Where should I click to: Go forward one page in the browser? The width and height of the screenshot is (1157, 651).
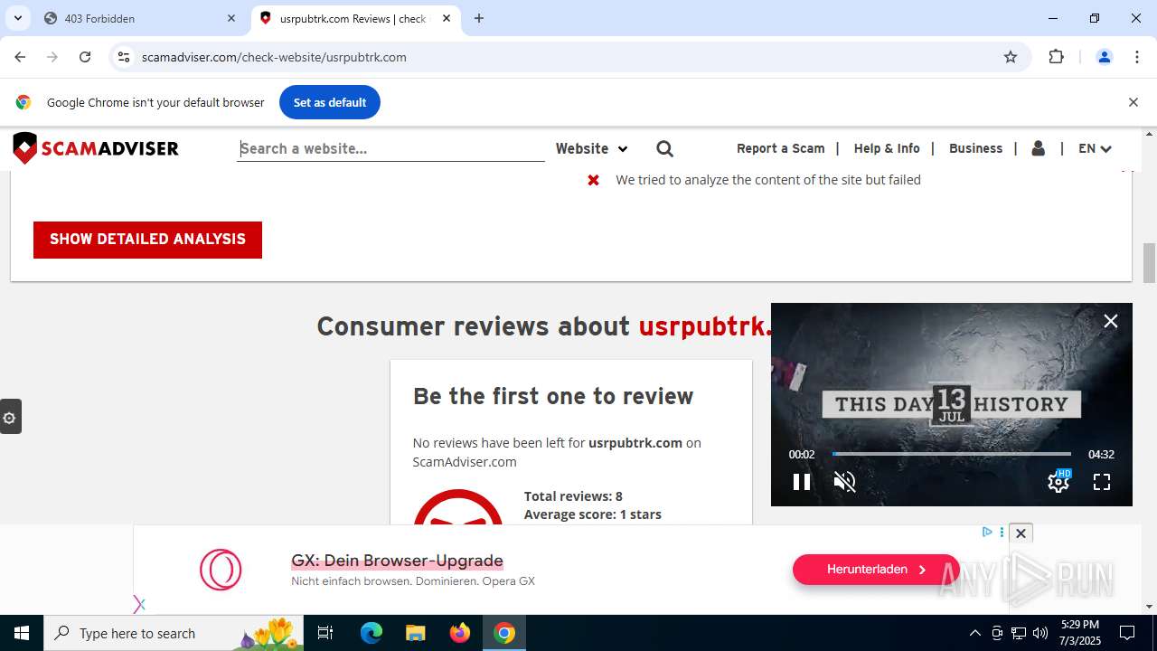[x=52, y=57]
